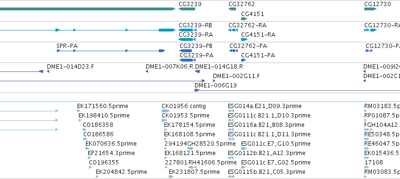Select the CG3239 gene glyph
The image size is (400, 179).
(x=187, y=9)
